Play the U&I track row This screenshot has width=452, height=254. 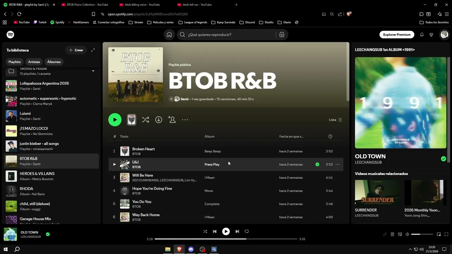(114, 164)
